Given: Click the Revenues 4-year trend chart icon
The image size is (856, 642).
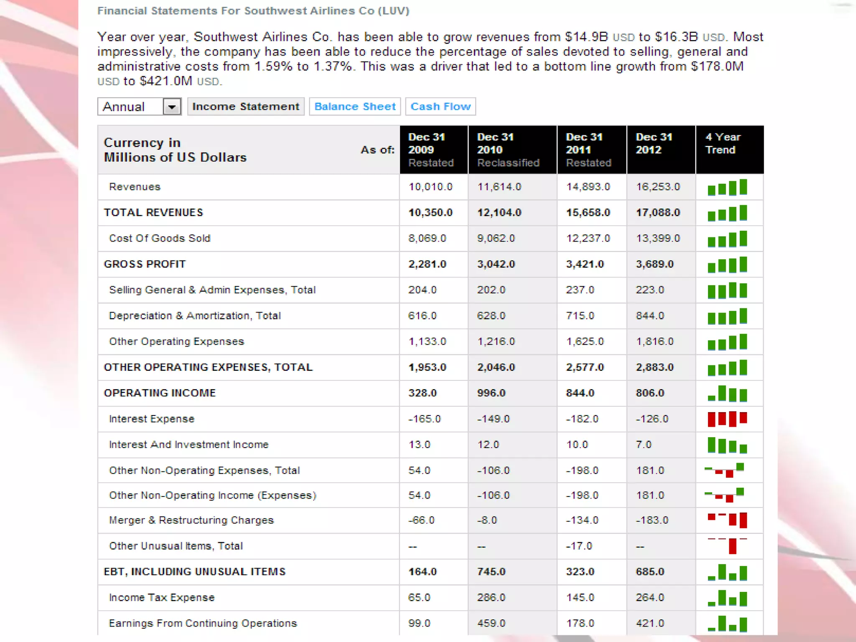Looking at the screenshot, I should click(x=727, y=187).
